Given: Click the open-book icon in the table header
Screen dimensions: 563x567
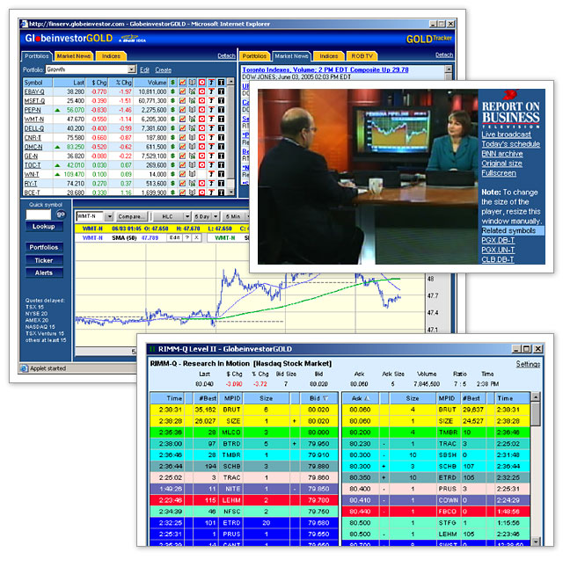Looking at the screenshot, I should coord(192,83).
